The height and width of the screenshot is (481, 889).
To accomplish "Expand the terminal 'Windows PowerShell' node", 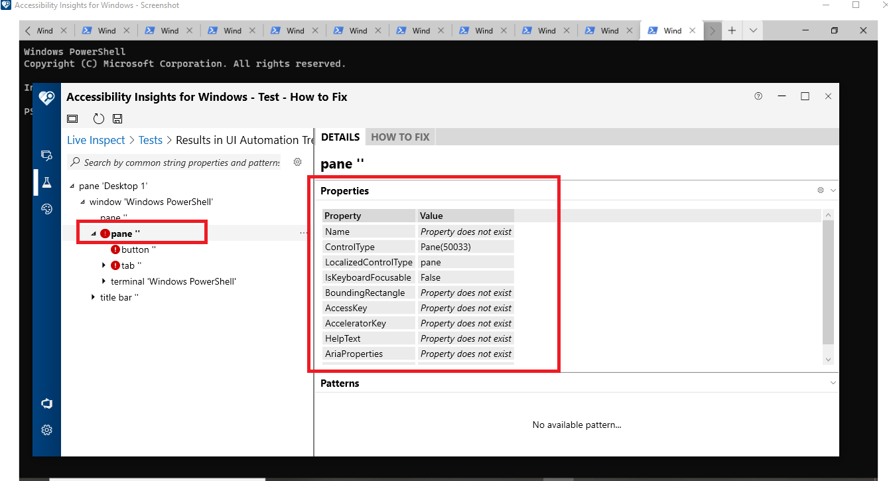I will 103,281.
